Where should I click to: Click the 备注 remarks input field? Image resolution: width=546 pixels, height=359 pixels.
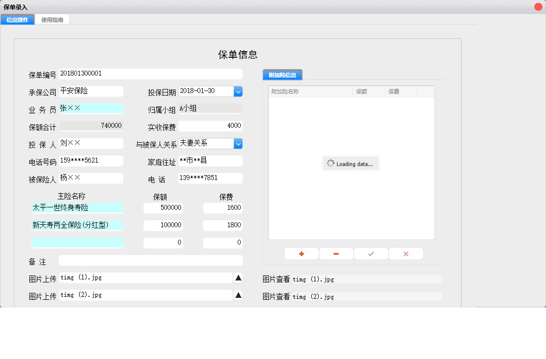[150, 261]
